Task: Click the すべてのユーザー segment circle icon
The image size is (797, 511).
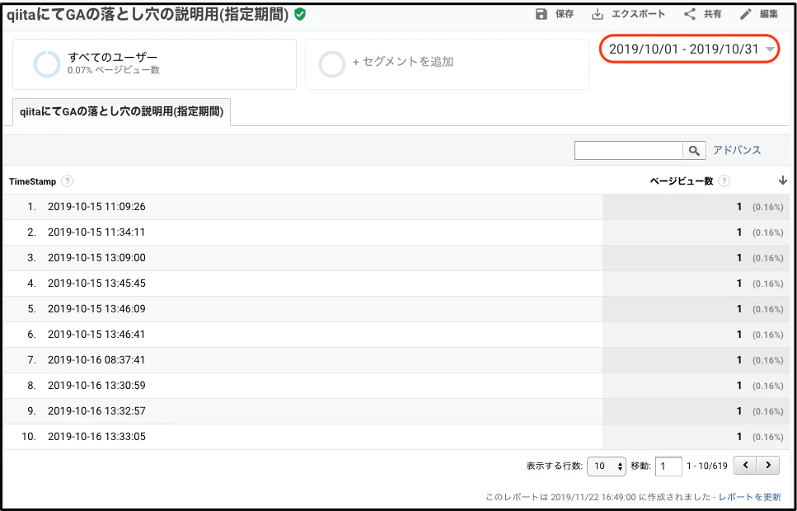Action: coord(47,64)
